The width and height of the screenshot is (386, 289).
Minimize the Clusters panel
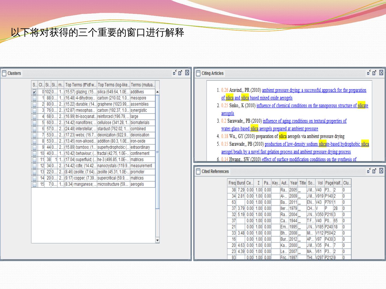pos(175,73)
